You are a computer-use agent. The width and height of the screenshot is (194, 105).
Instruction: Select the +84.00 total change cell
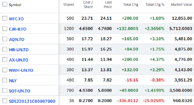pyautogui.click(x=131, y=49)
